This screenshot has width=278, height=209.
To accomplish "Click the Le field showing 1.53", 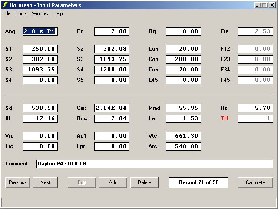I will click(x=183, y=118).
